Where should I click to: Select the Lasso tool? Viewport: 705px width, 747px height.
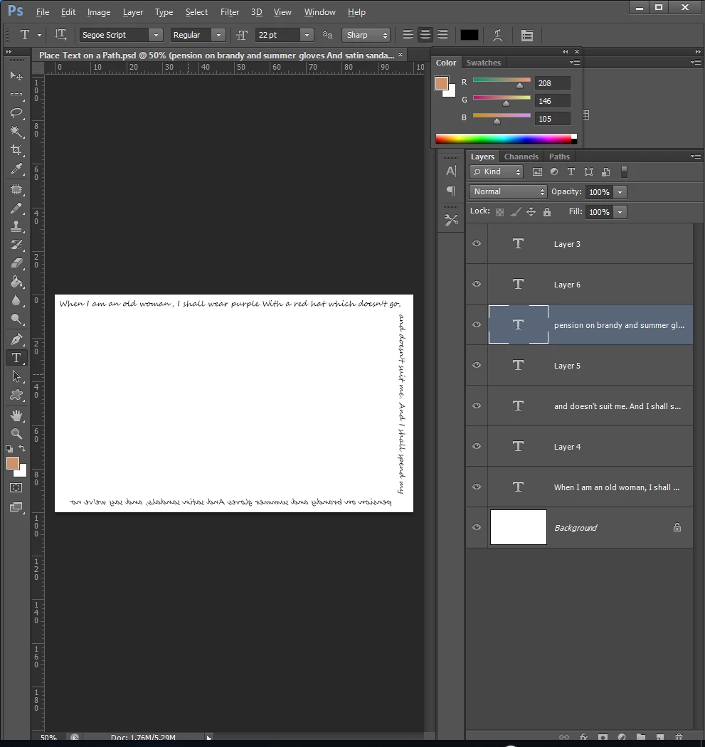16,113
